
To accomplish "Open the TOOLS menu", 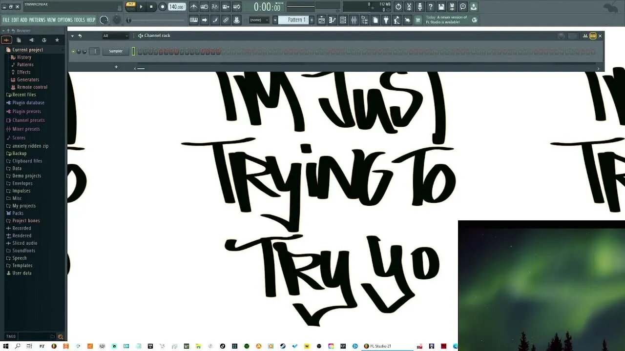I will tap(80, 20).
